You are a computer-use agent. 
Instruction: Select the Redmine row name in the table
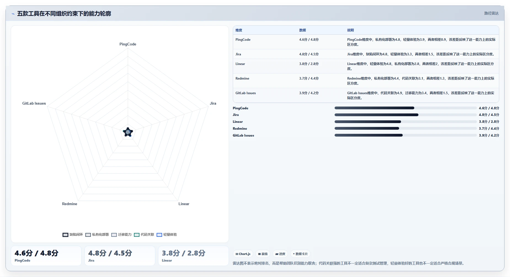pos(242,78)
